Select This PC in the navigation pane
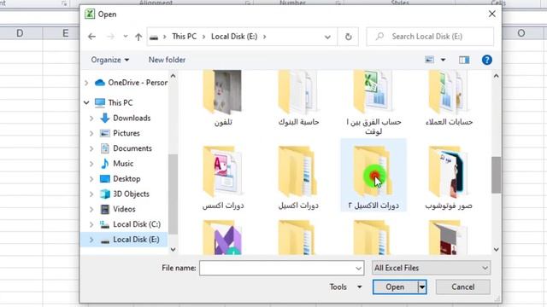The width and height of the screenshot is (547, 307). pyautogui.click(x=114, y=102)
